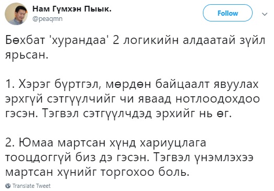Open the profile of Нам Гүмхэн Пыык.
This screenshot has height=191, width=274.
click(x=72, y=9)
